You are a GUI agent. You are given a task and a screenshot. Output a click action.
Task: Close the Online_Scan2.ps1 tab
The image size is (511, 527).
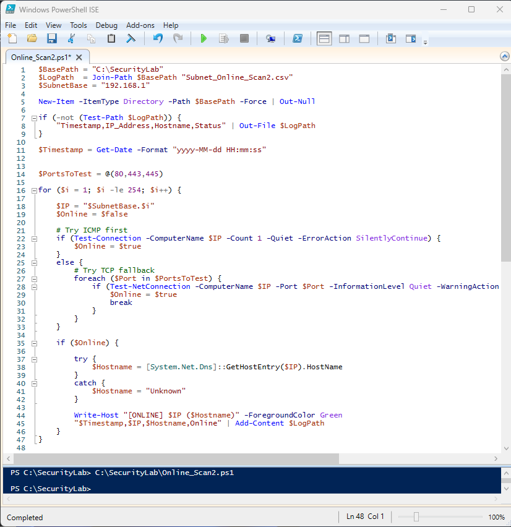pyautogui.click(x=79, y=57)
